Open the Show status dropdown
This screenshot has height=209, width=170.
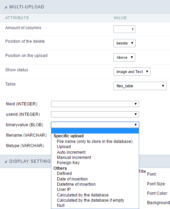(x=132, y=72)
